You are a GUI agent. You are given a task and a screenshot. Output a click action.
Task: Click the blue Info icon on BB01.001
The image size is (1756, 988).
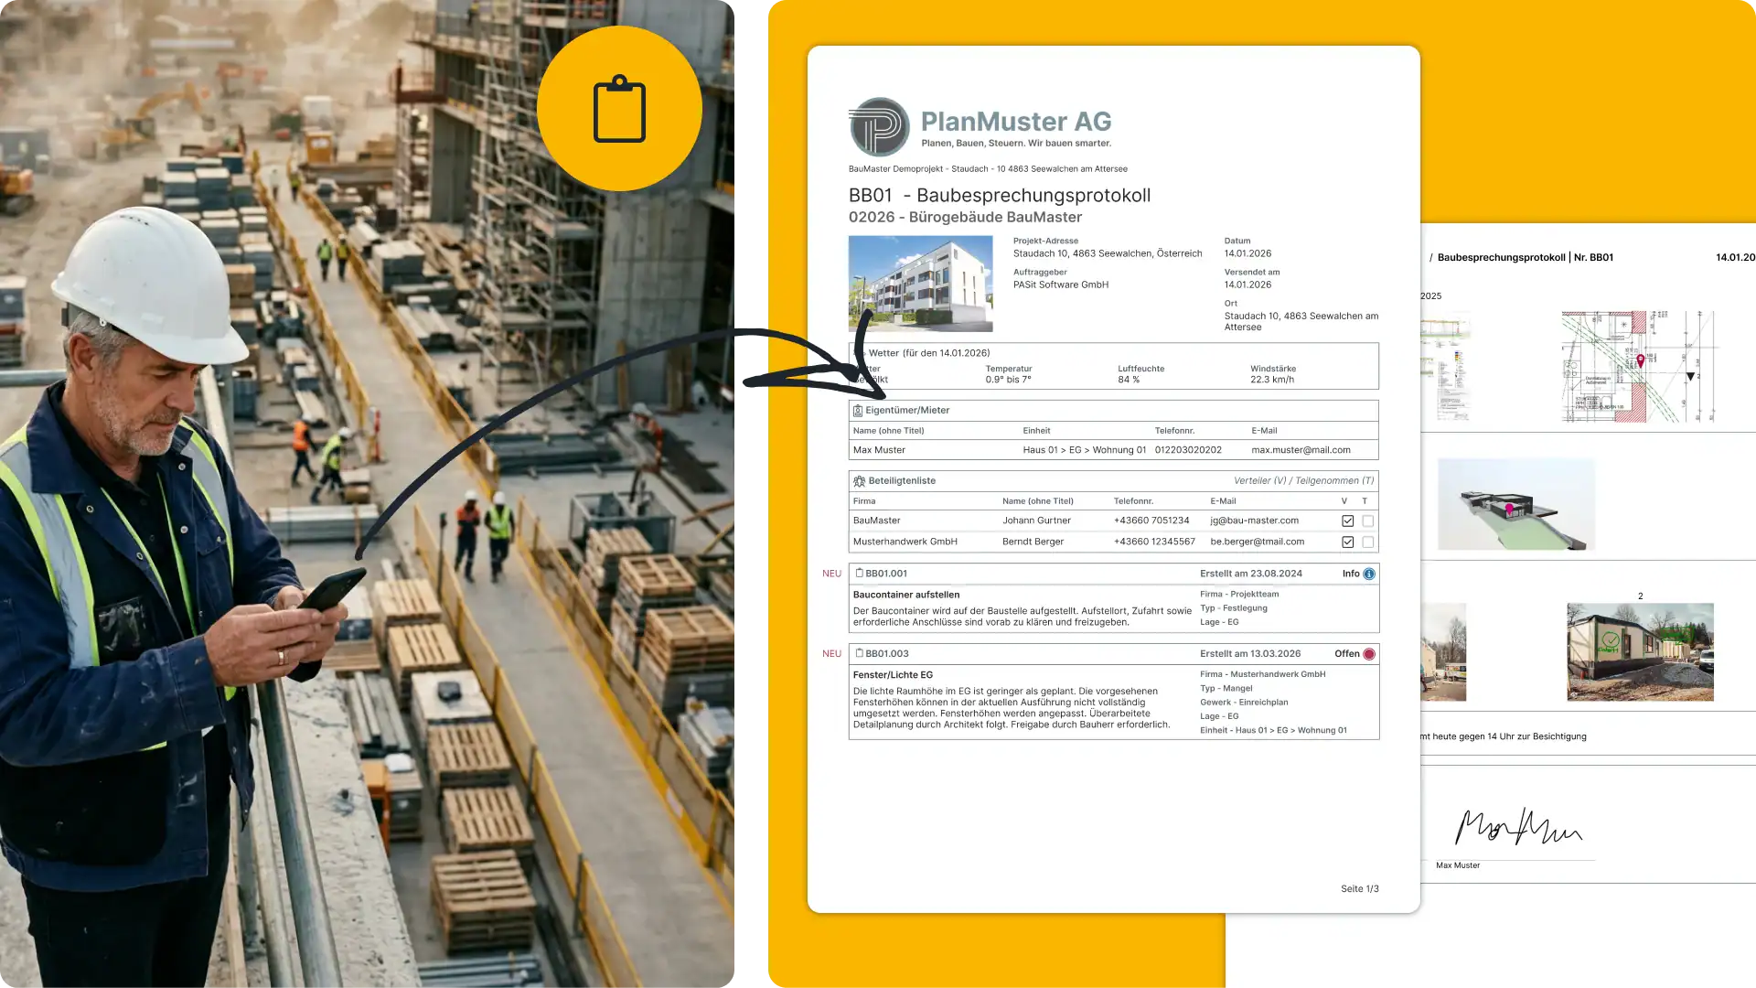click(1369, 574)
